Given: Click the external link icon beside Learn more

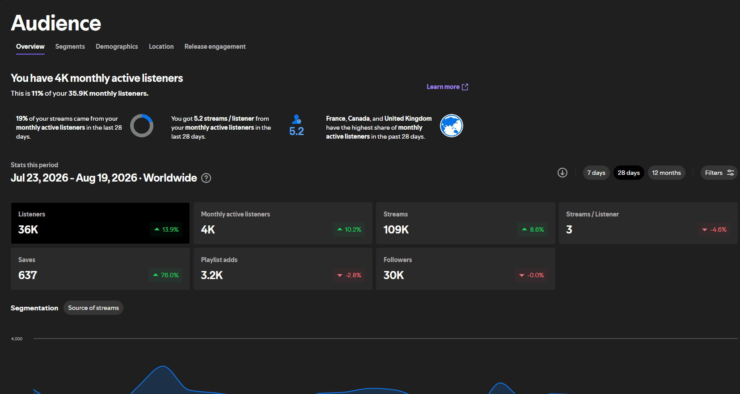Looking at the screenshot, I should pos(465,87).
